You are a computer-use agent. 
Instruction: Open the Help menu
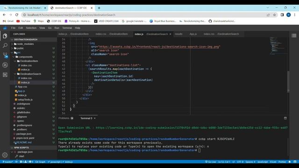tap(78, 28)
